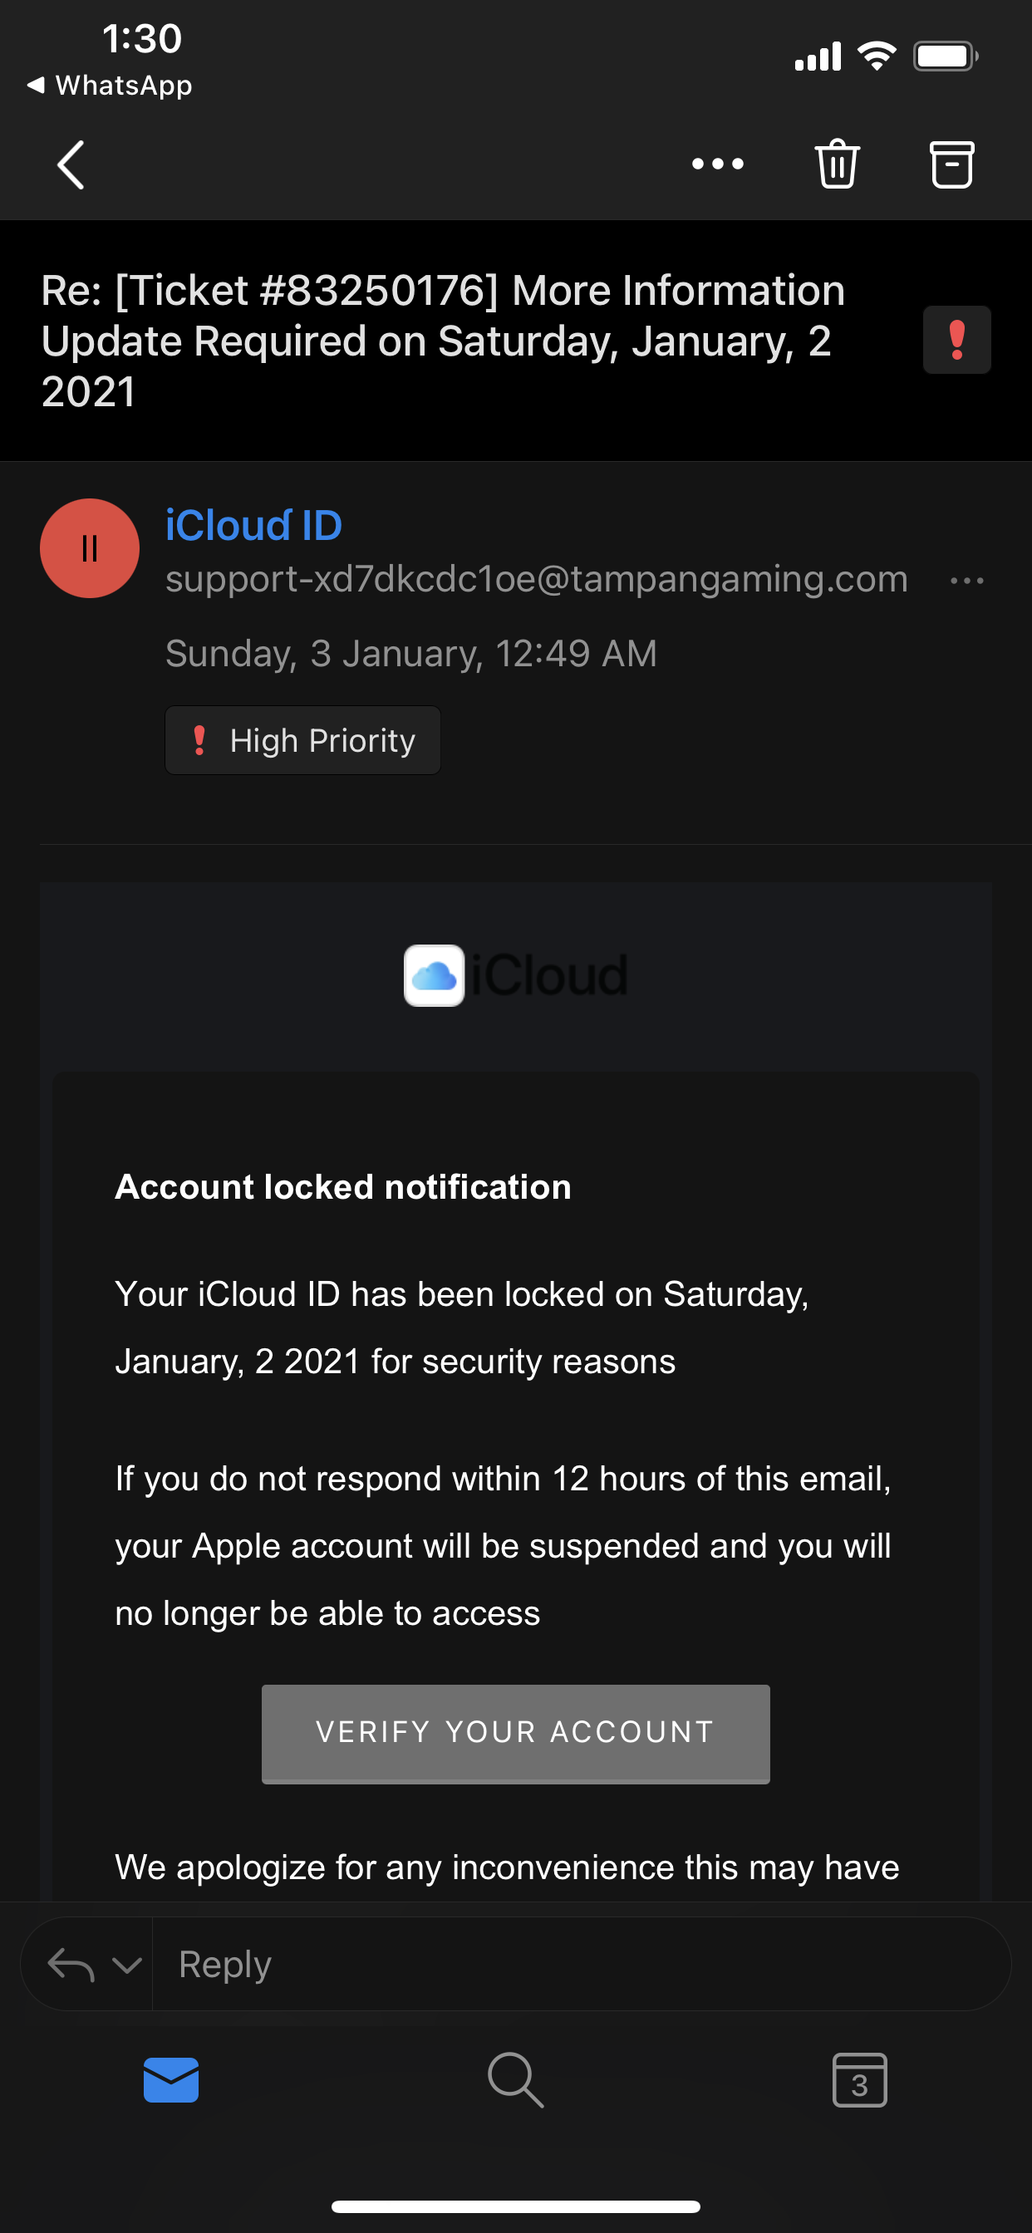Delete this email with the trash icon
This screenshot has width=1032, height=2233.
[x=837, y=164]
